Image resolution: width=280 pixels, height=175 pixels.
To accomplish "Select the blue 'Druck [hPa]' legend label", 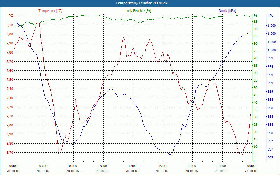I will pos(227,11).
